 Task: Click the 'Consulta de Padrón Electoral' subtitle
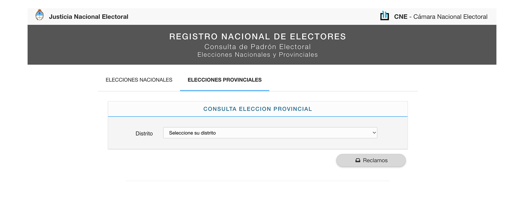coord(257,47)
